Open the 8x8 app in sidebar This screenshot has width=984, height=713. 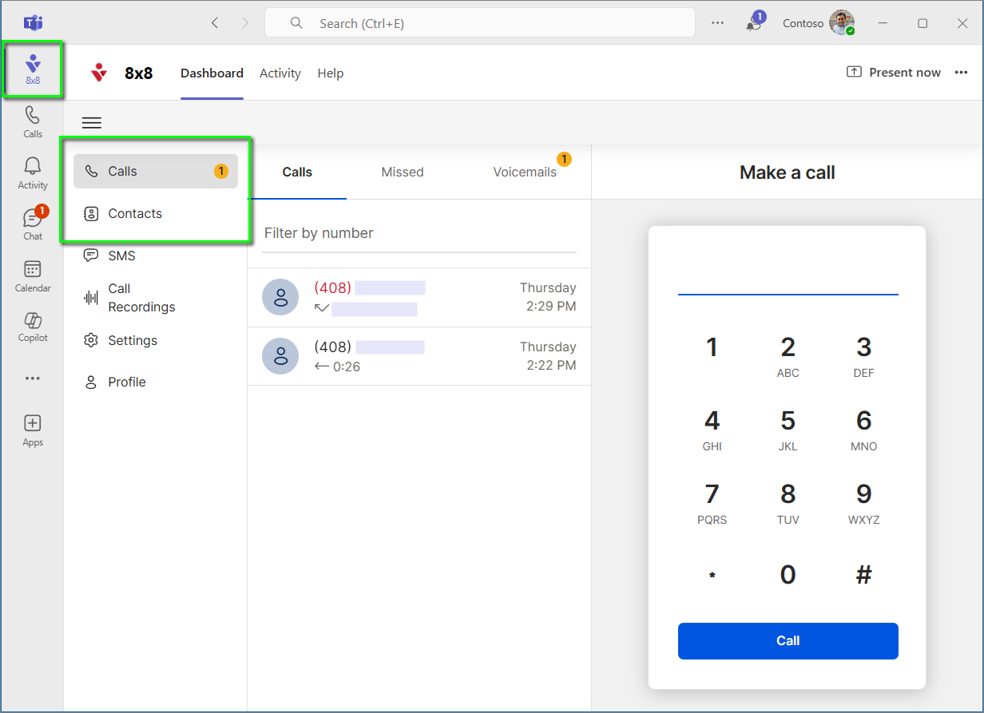(33, 69)
